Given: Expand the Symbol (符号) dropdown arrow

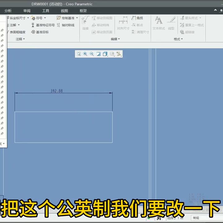Looking at the screenshot, I should [45, 18].
